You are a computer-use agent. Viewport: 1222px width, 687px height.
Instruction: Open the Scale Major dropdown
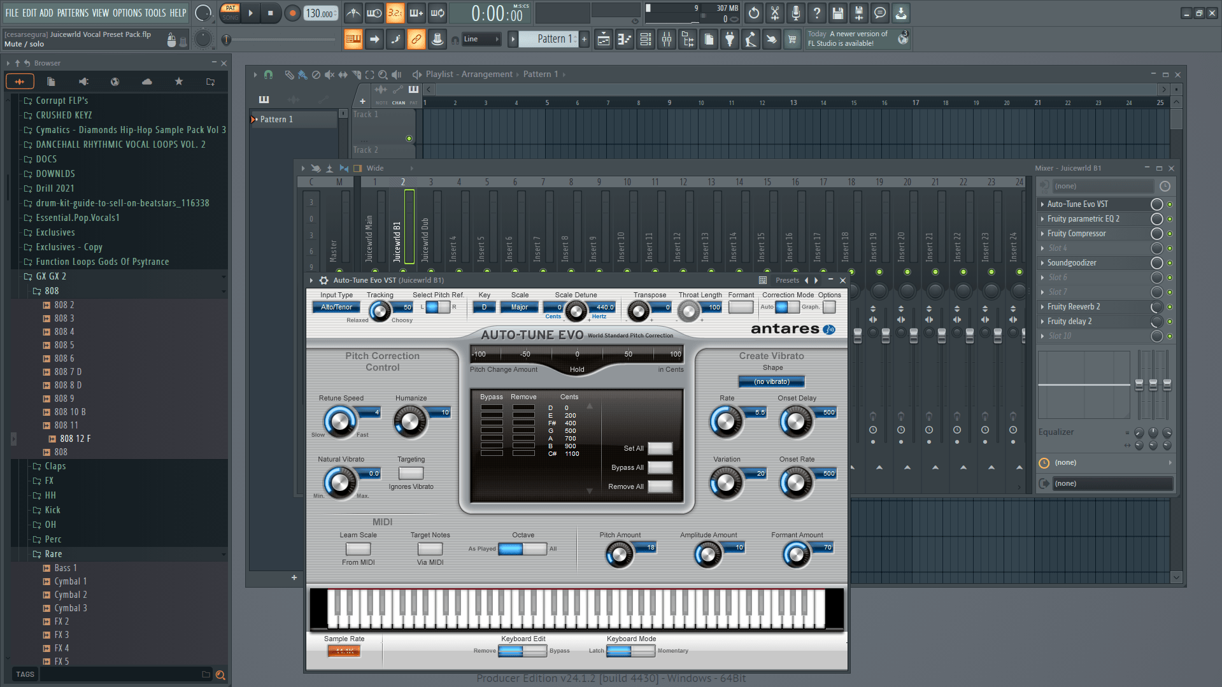coord(519,308)
